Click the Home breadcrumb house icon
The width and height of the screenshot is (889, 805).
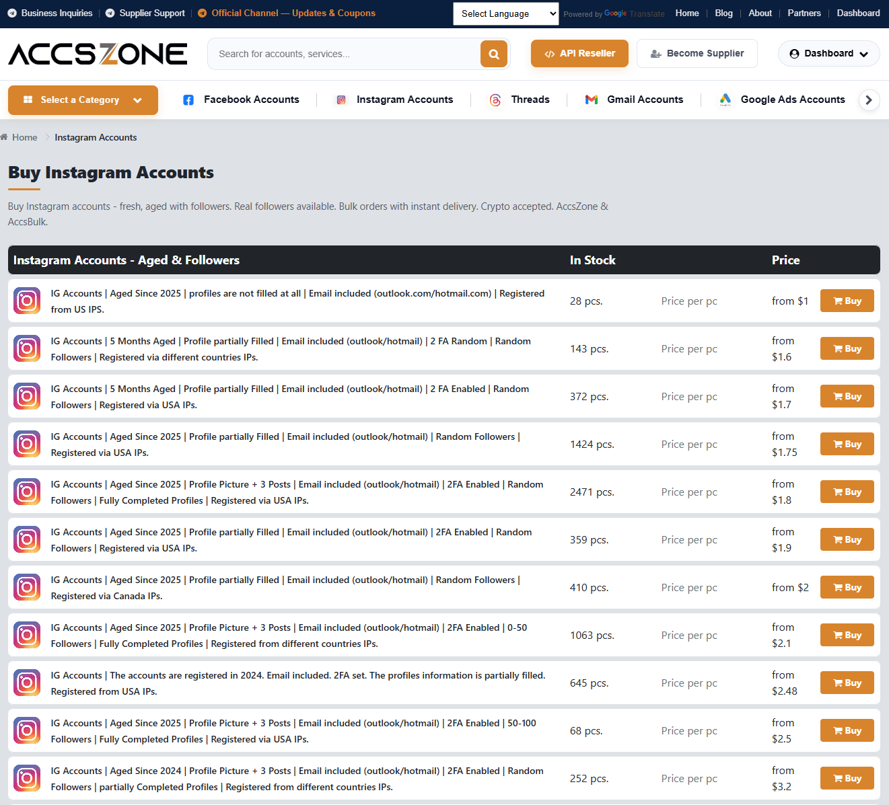point(4,137)
